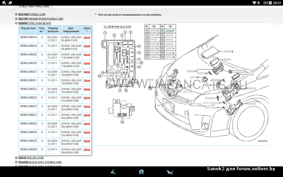Select part code 90982-09019 in first table row

click(x=29, y=37)
